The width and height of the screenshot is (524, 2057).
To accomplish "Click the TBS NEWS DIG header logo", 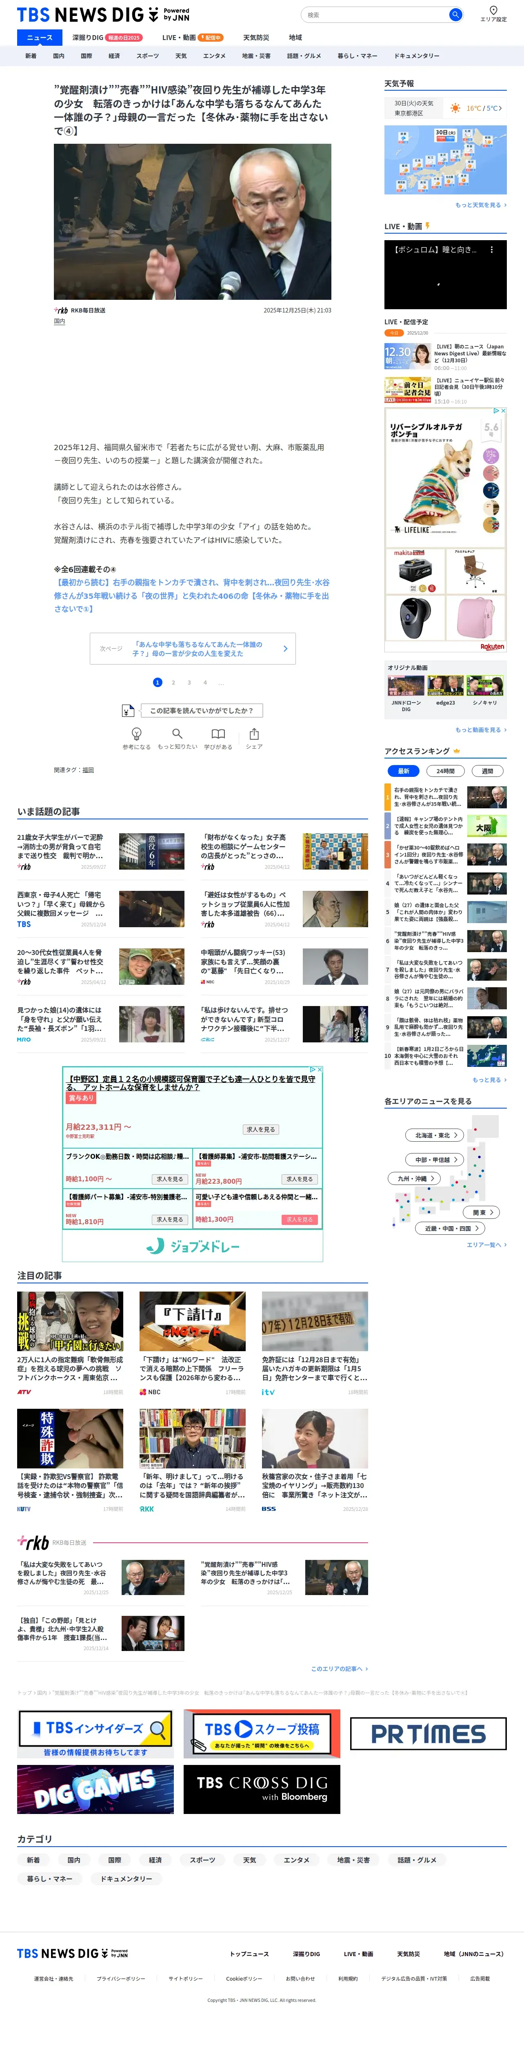I will pyautogui.click(x=103, y=14).
